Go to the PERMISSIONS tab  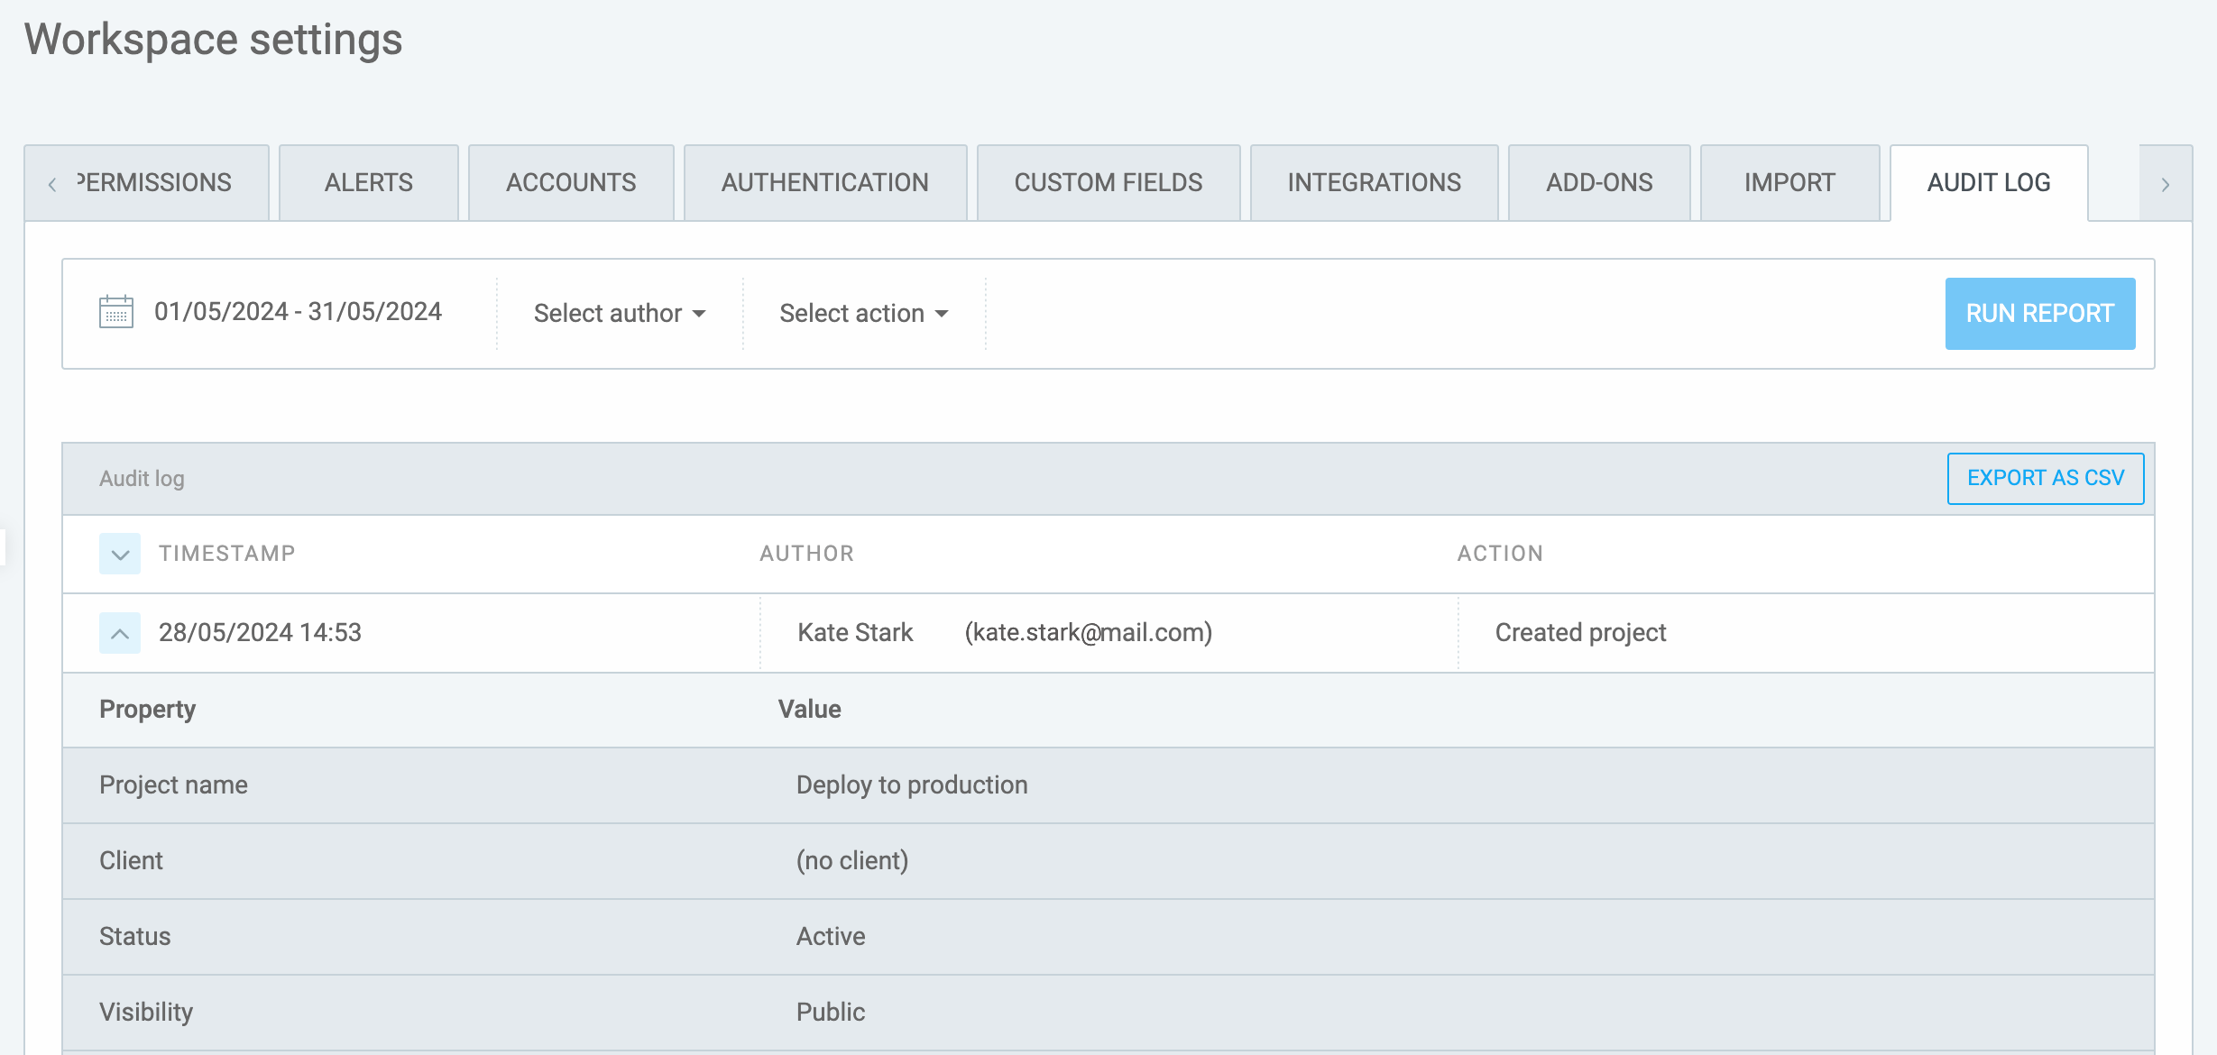pos(152,182)
